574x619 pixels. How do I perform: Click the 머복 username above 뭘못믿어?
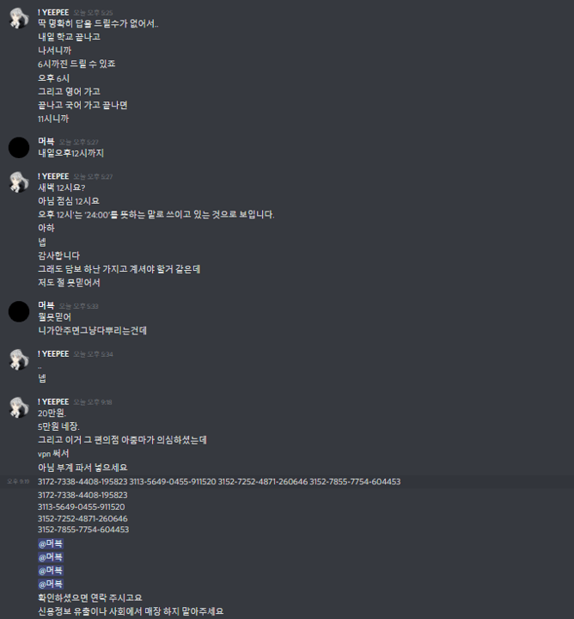tap(46, 305)
